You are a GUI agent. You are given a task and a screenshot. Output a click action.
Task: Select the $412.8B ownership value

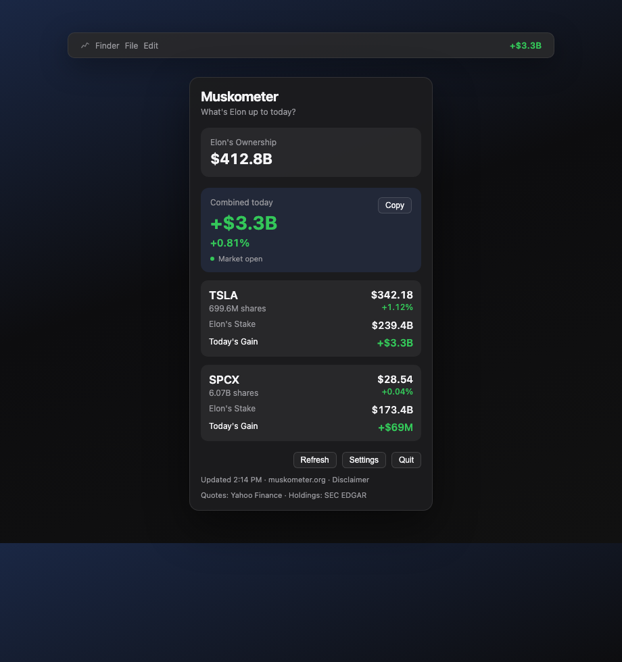[241, 159]
